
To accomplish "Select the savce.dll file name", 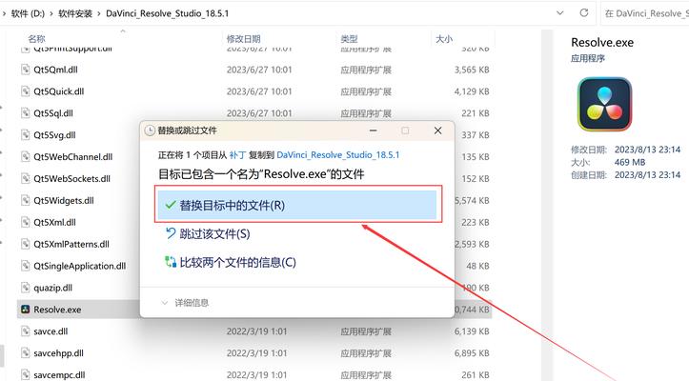I will coord(51,331).
